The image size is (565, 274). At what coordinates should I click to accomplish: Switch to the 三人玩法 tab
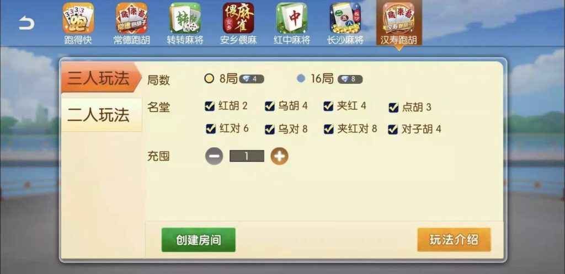tap(100, 79)
